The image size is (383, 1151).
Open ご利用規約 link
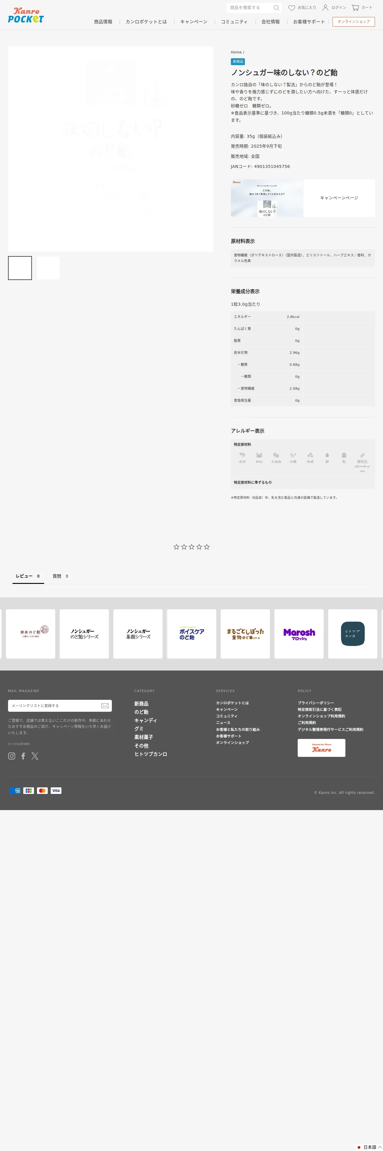(x=307, y=723)
